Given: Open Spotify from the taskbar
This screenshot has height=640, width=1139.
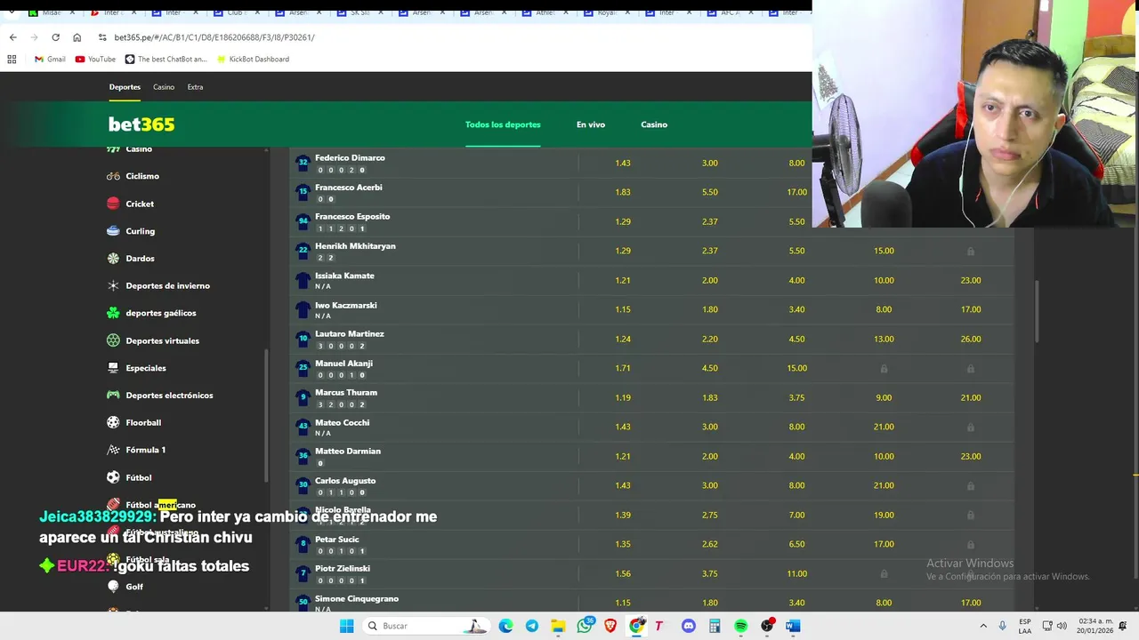Looking at the screenshot, I should pos(740,626).
